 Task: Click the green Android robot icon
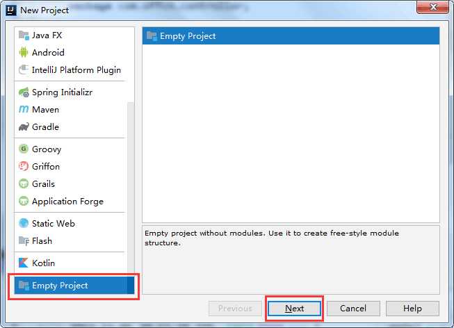24,52
